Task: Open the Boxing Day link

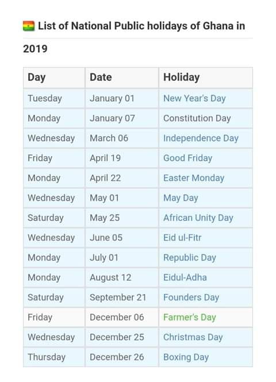Action: (186, 357)
